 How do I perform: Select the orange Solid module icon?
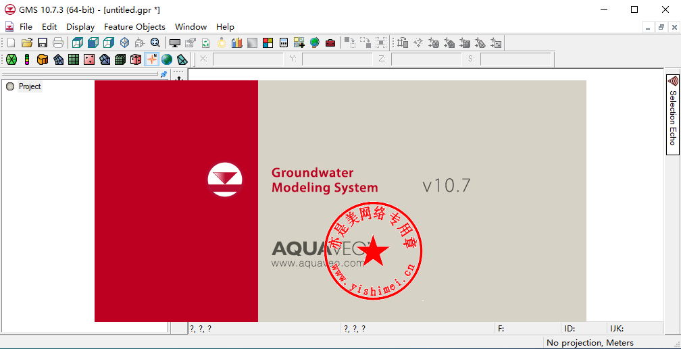tap(43, 59)
